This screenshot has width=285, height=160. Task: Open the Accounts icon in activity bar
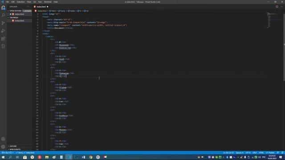(x=3, y=139)
